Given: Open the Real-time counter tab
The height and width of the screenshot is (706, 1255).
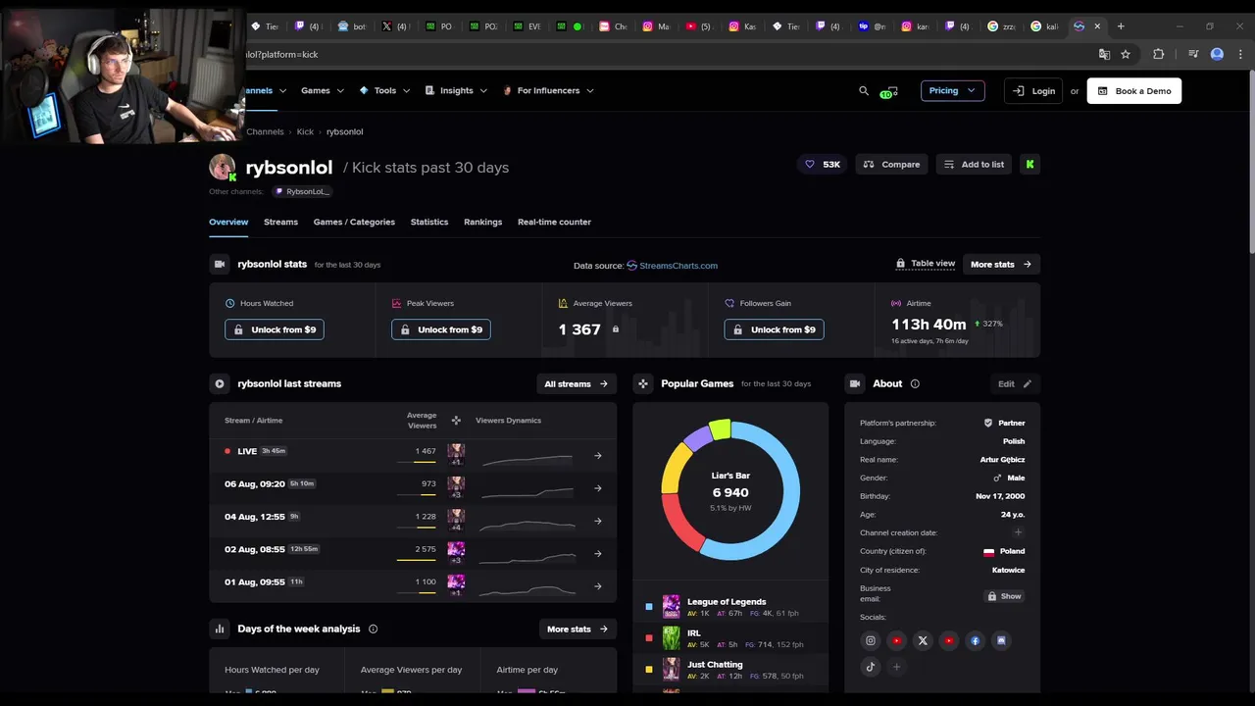Looking at the screenshot, I should [x=554, y=222].
